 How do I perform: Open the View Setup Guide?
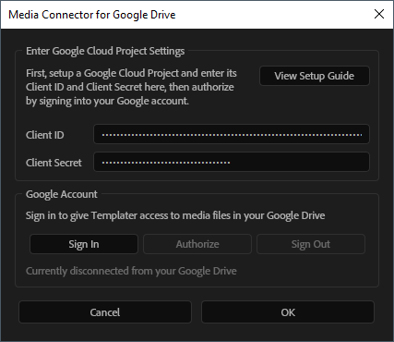[315, 76]
